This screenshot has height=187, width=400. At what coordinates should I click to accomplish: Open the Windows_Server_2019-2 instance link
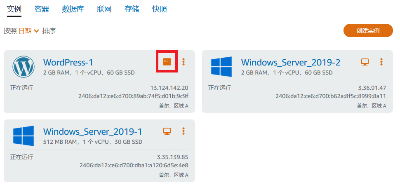coord(291,63)
